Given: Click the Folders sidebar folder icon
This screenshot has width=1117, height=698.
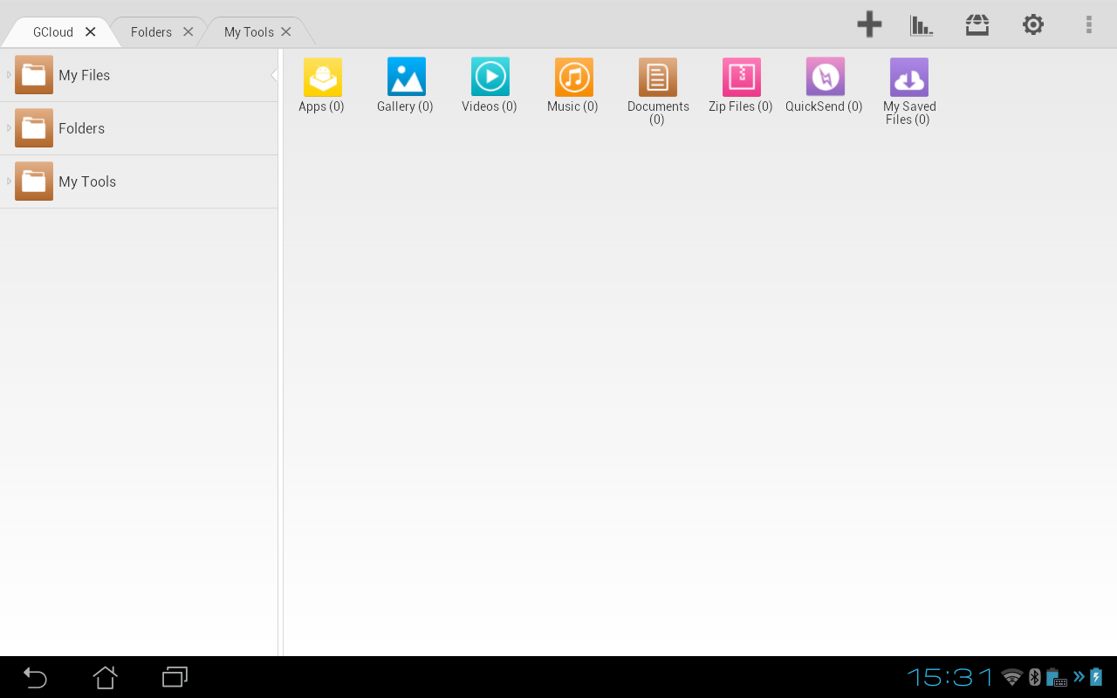Looking at the screenshot, I should click(x=34, y=128).
